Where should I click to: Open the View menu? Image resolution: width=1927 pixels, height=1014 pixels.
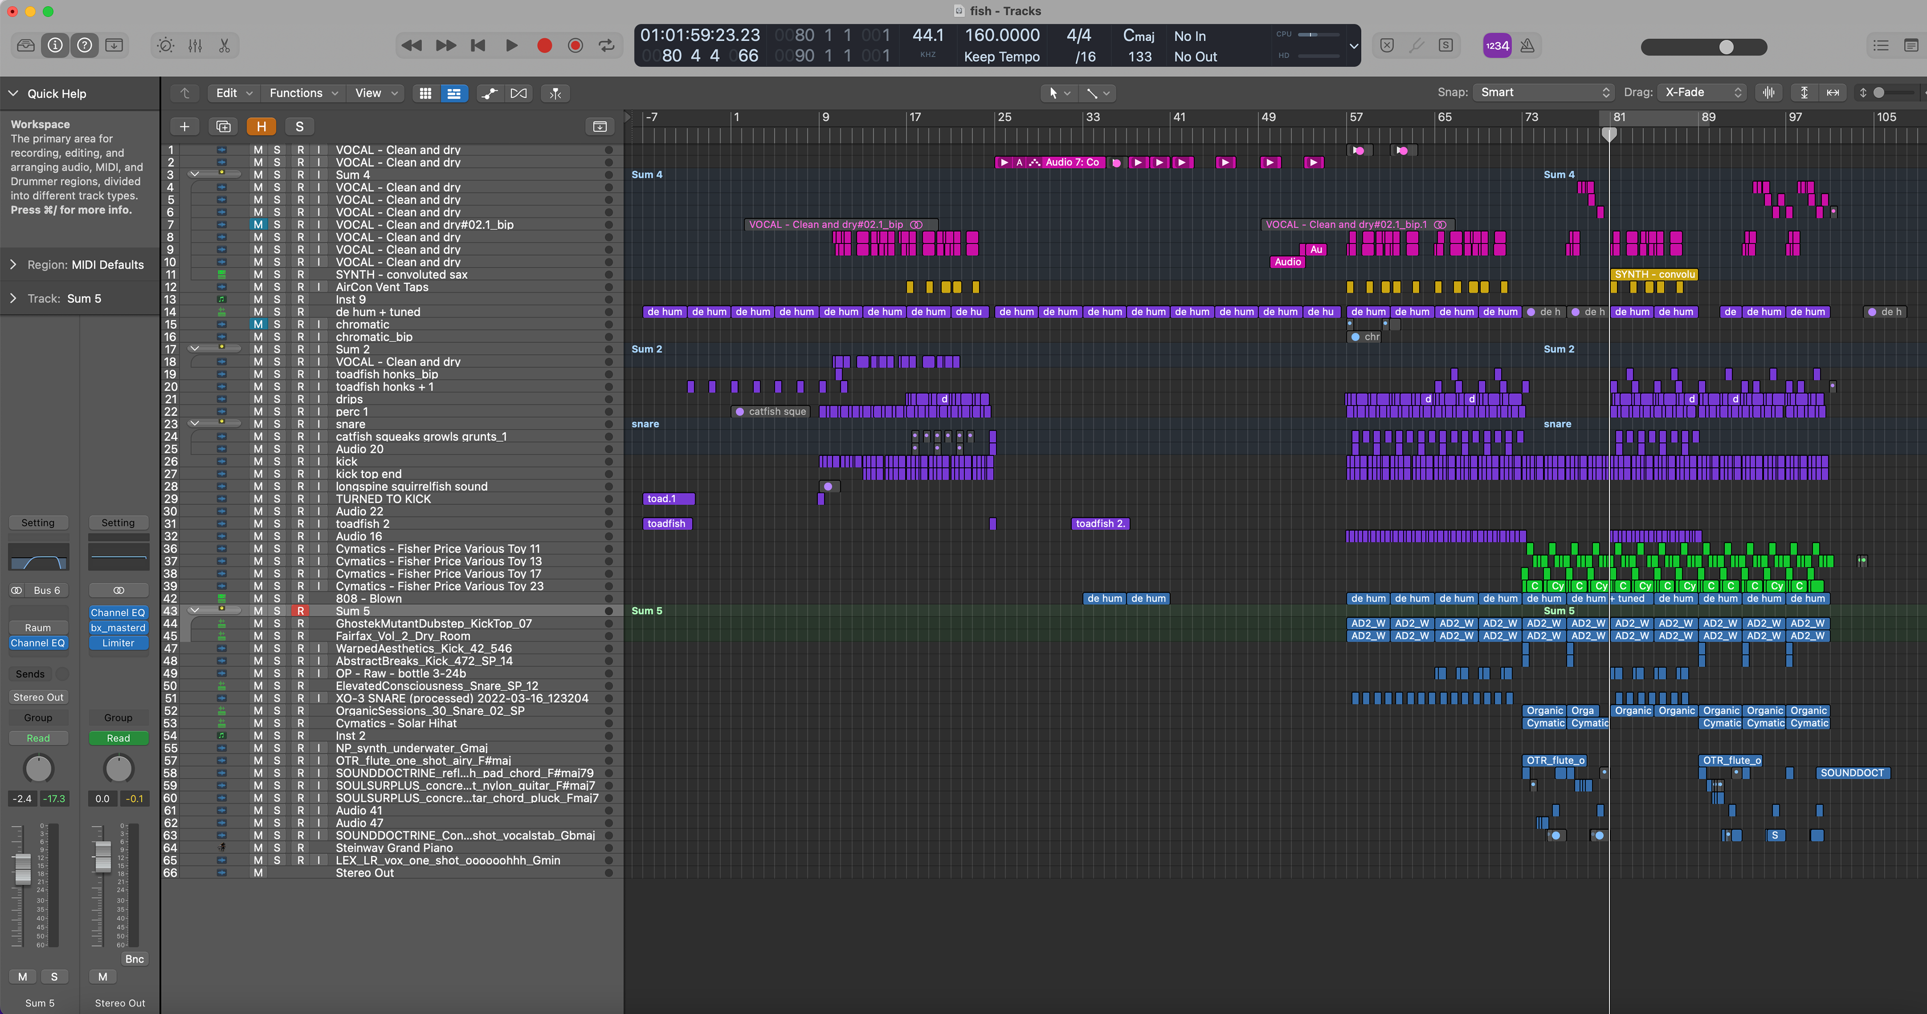point(375,93)
